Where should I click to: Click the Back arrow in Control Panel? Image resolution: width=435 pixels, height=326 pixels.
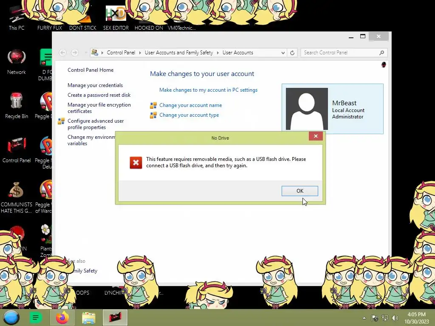click(63, 53)
